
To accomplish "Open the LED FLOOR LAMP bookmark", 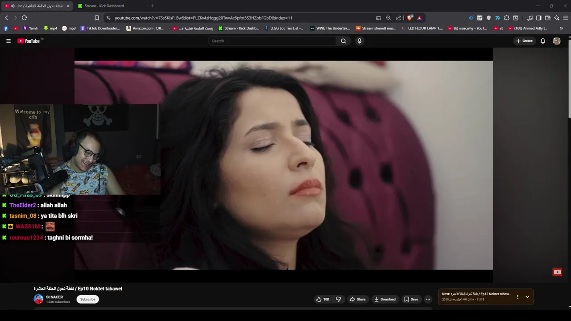I will 422,28.
